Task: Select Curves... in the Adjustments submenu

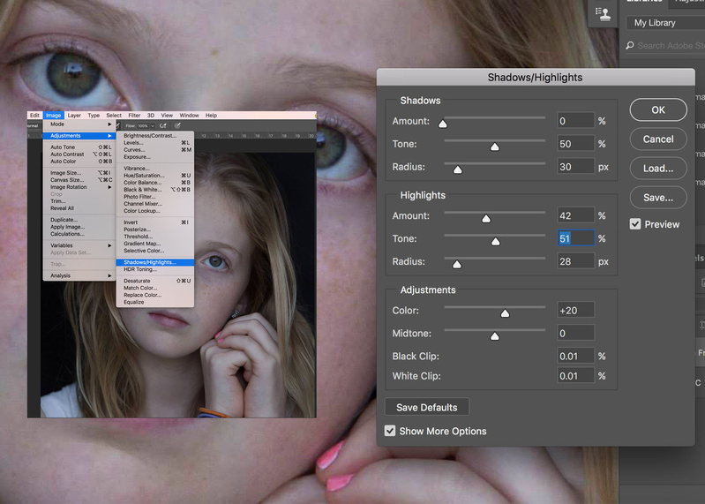Action: tap(155, 150)
